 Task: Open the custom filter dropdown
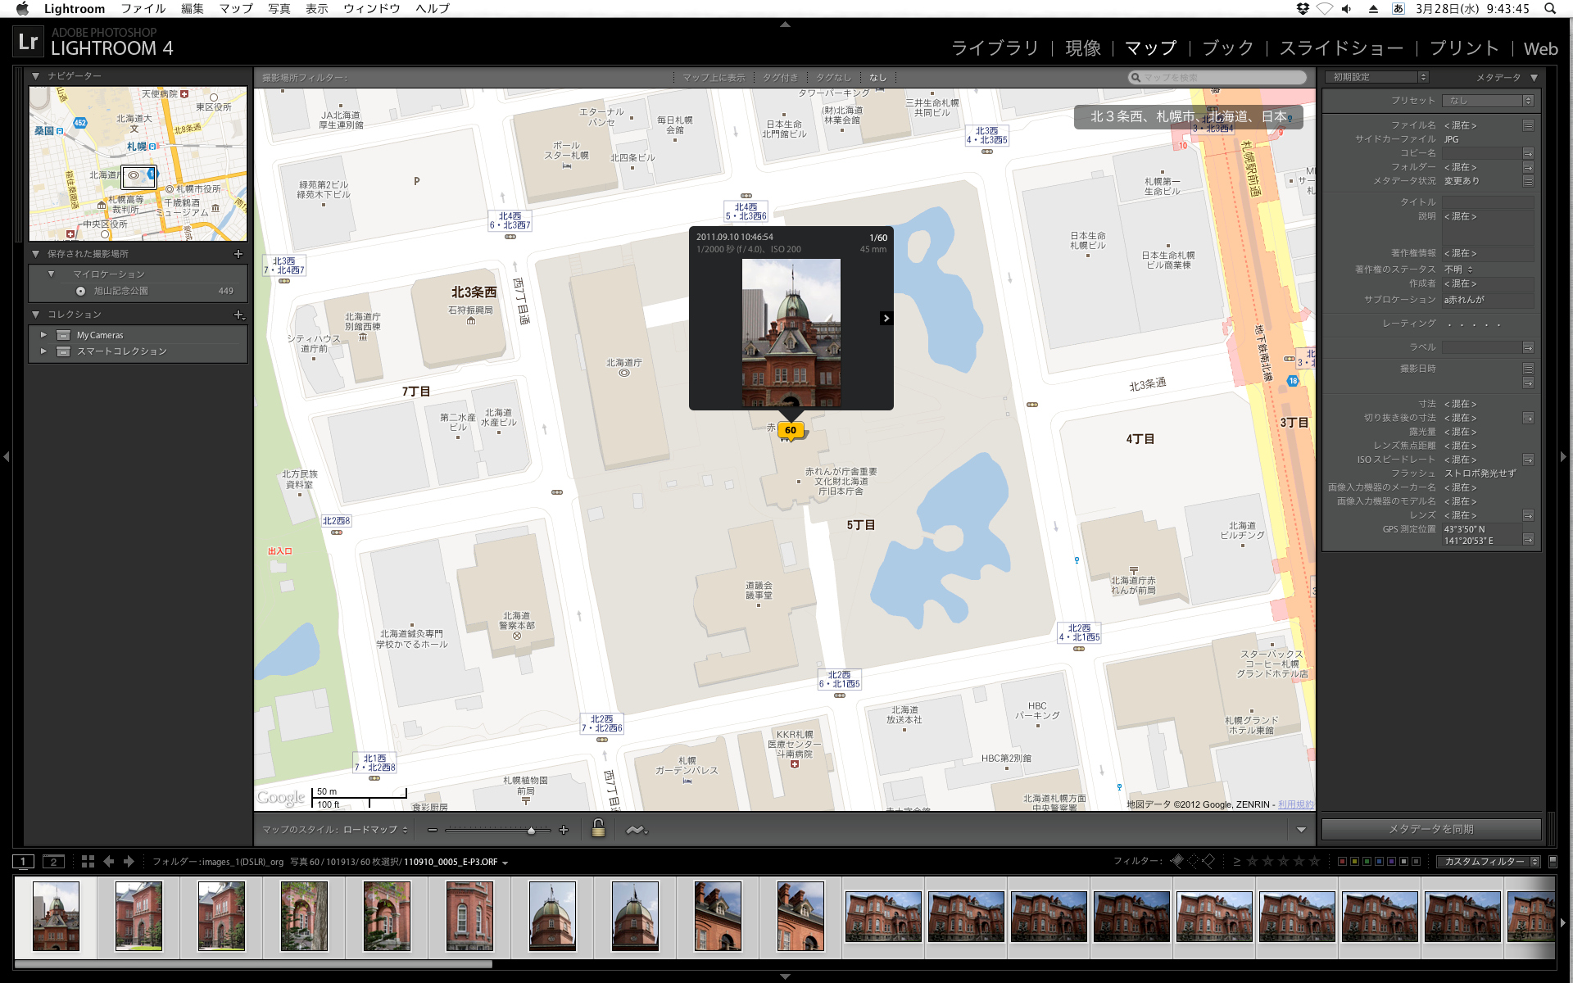point(1488,861)
